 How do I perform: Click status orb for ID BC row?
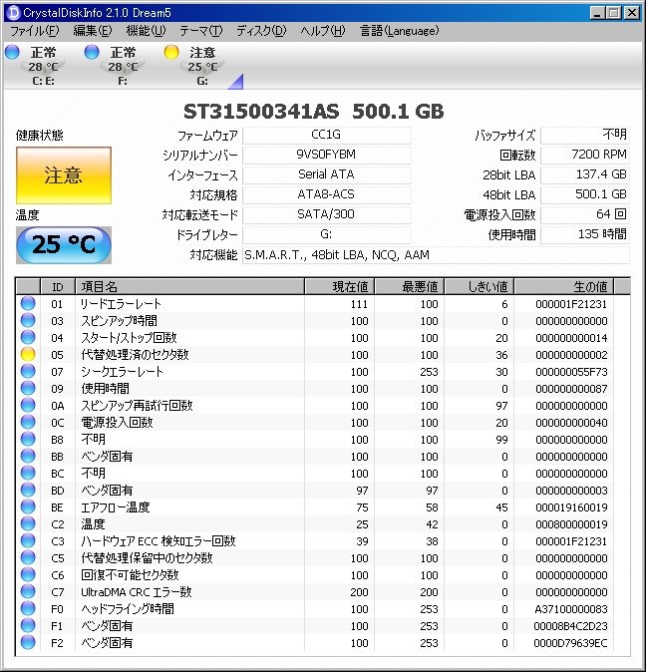[x=28, y=473]
